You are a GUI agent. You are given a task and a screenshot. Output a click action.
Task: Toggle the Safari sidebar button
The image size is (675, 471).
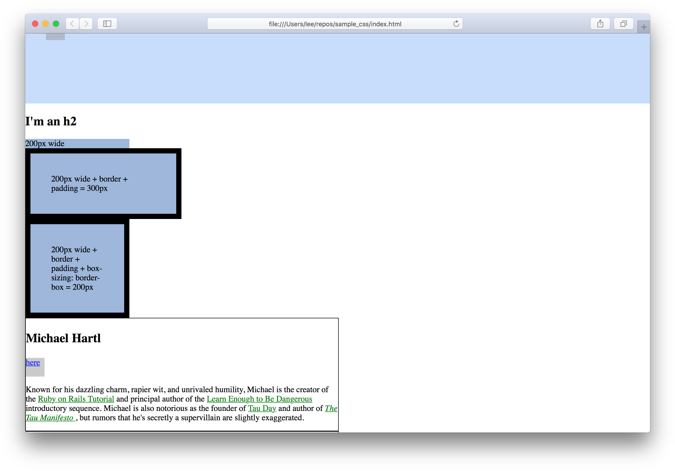107,24
